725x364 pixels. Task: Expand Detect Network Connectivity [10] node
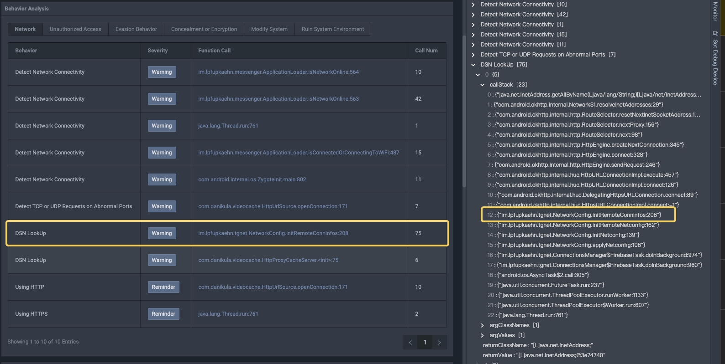473,5
